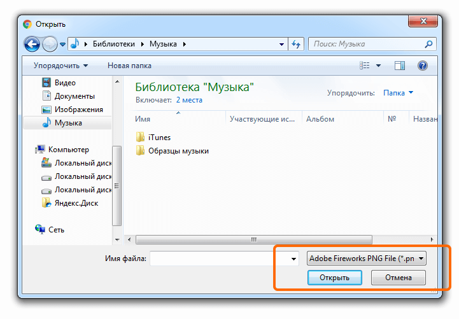Select Библиотеки in the address path
459x319 pixels.
(114, 44)
